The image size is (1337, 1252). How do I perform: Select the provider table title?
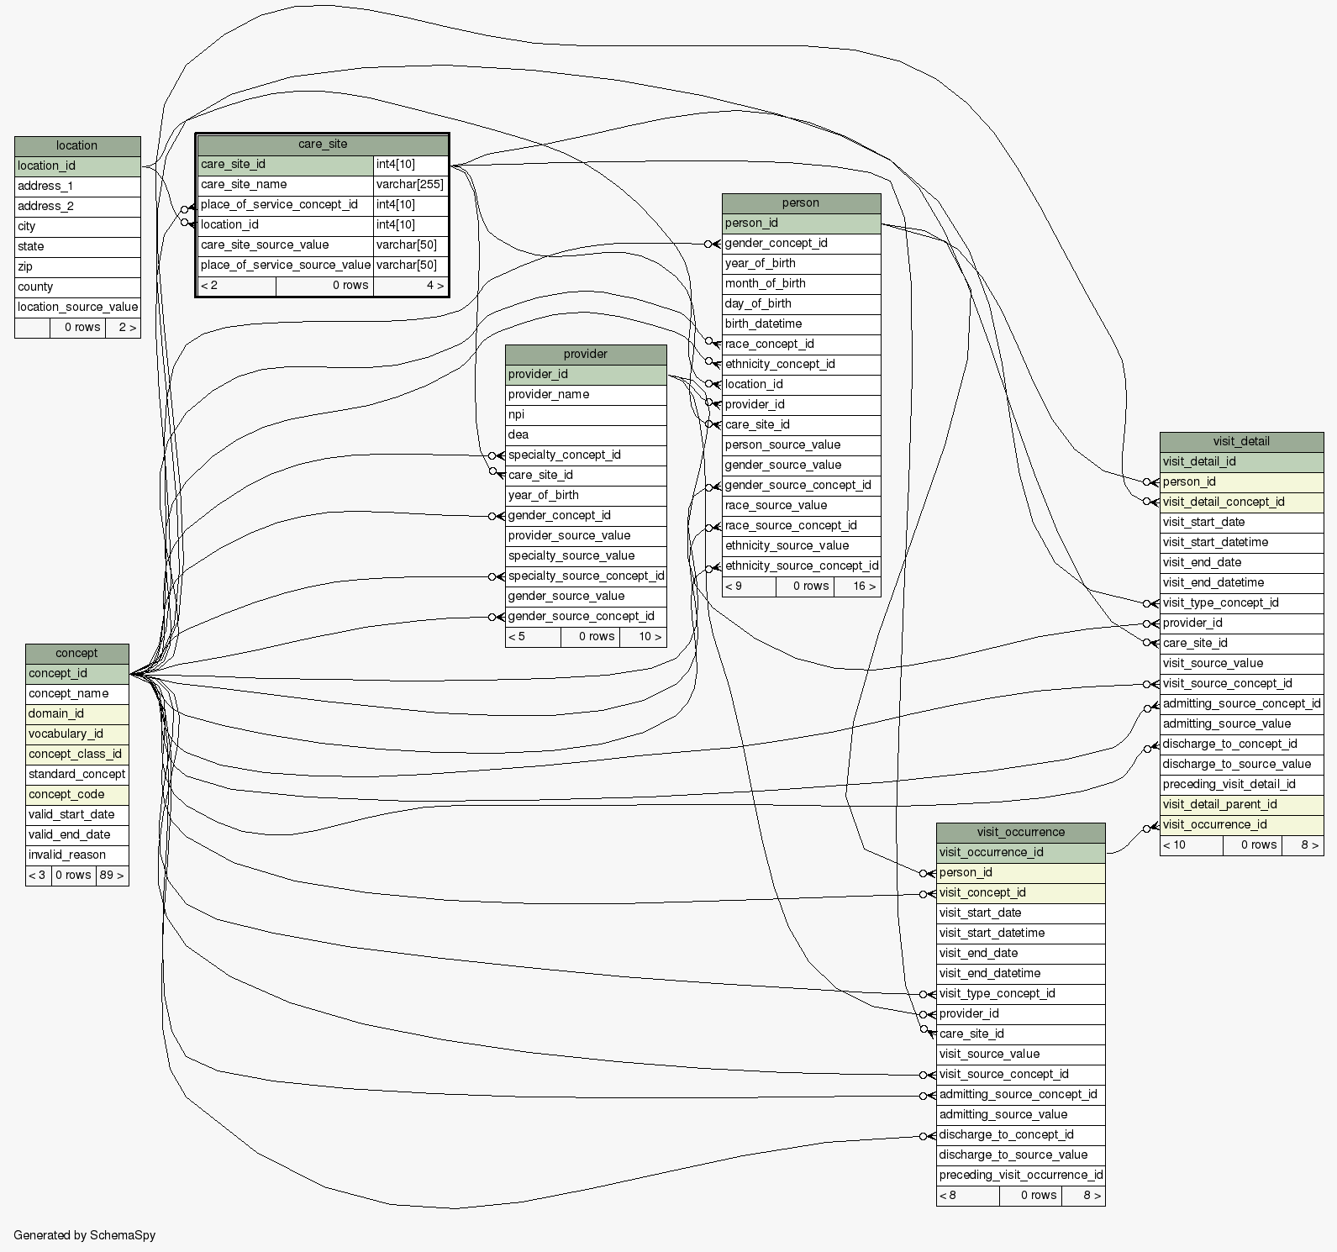(x=586, y=355)
